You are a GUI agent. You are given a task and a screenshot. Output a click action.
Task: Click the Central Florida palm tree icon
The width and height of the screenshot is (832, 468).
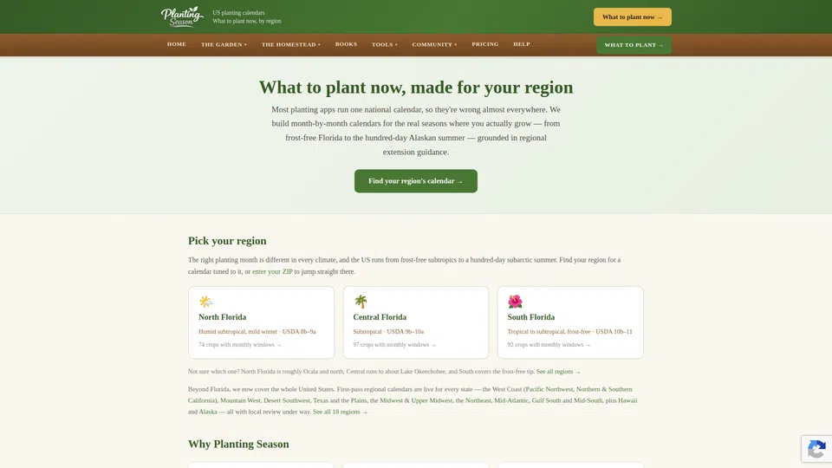[x=361, y=302]
